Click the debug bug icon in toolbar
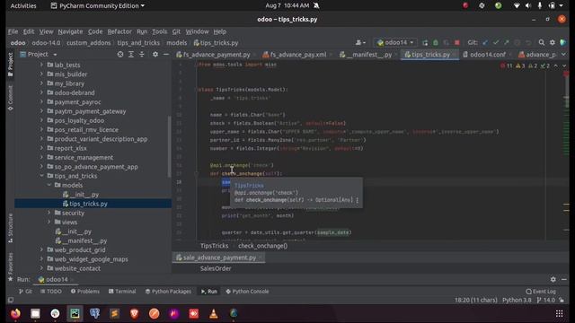The height and width of the screenshot is (323, 575). [436, 43]
